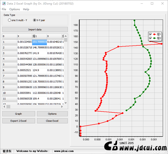Viewport: 168px width, 154px height.
Task: Select the highlighted cell 151.700003
Action: coord(39,42)
